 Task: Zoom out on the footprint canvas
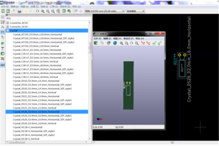48,11
